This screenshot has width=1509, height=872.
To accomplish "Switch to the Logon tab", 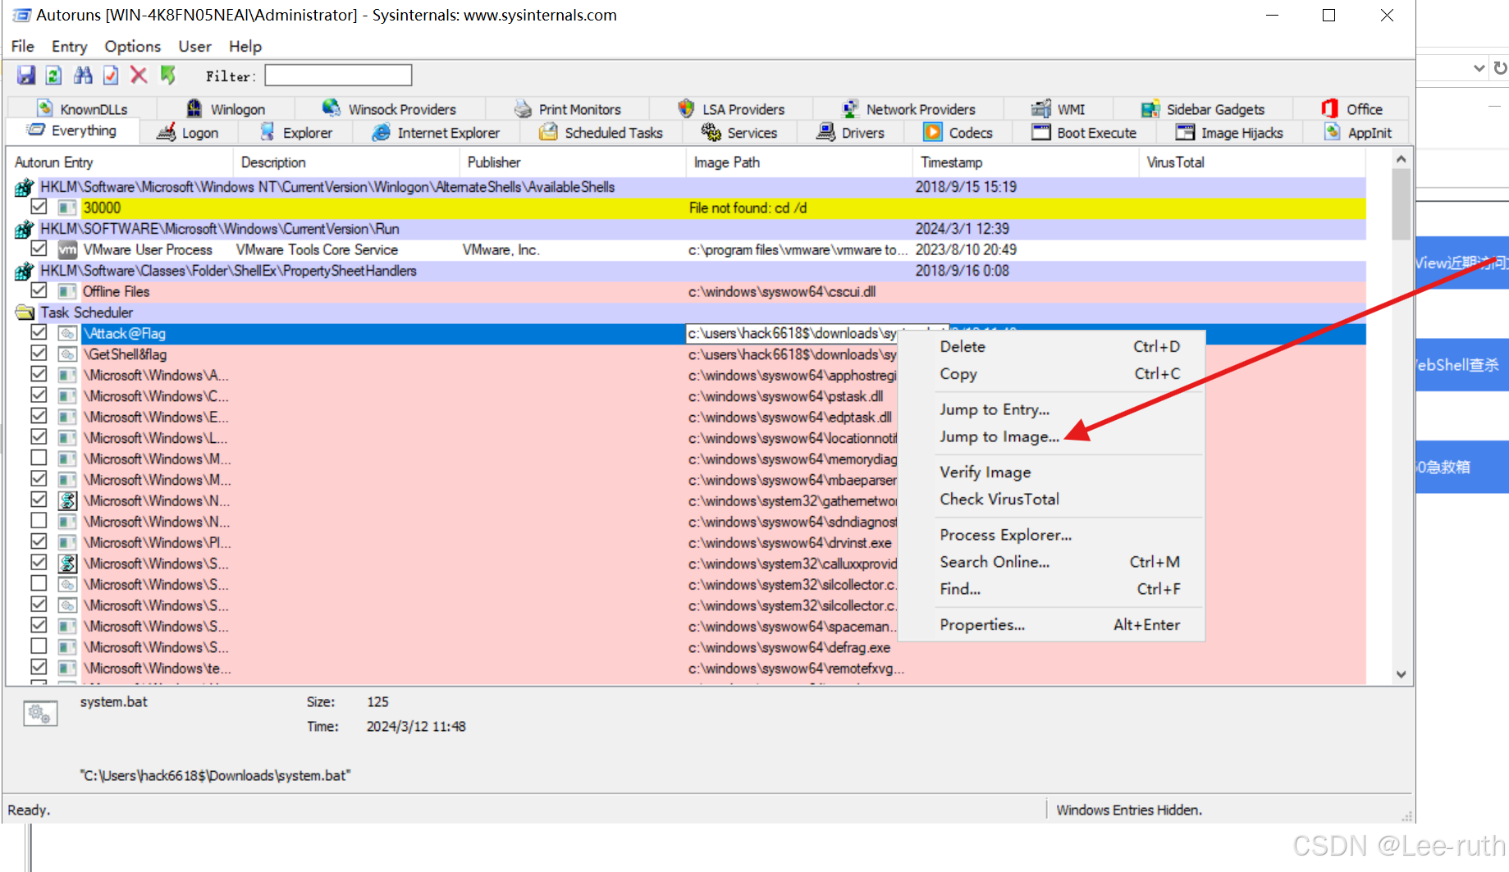I will 188,133.
